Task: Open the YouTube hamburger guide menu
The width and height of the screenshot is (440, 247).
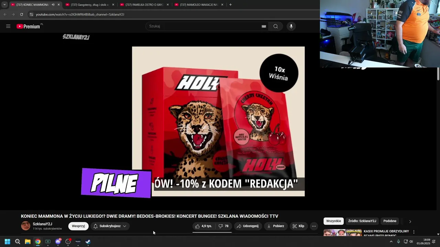Action: click(x=8, y=26)
